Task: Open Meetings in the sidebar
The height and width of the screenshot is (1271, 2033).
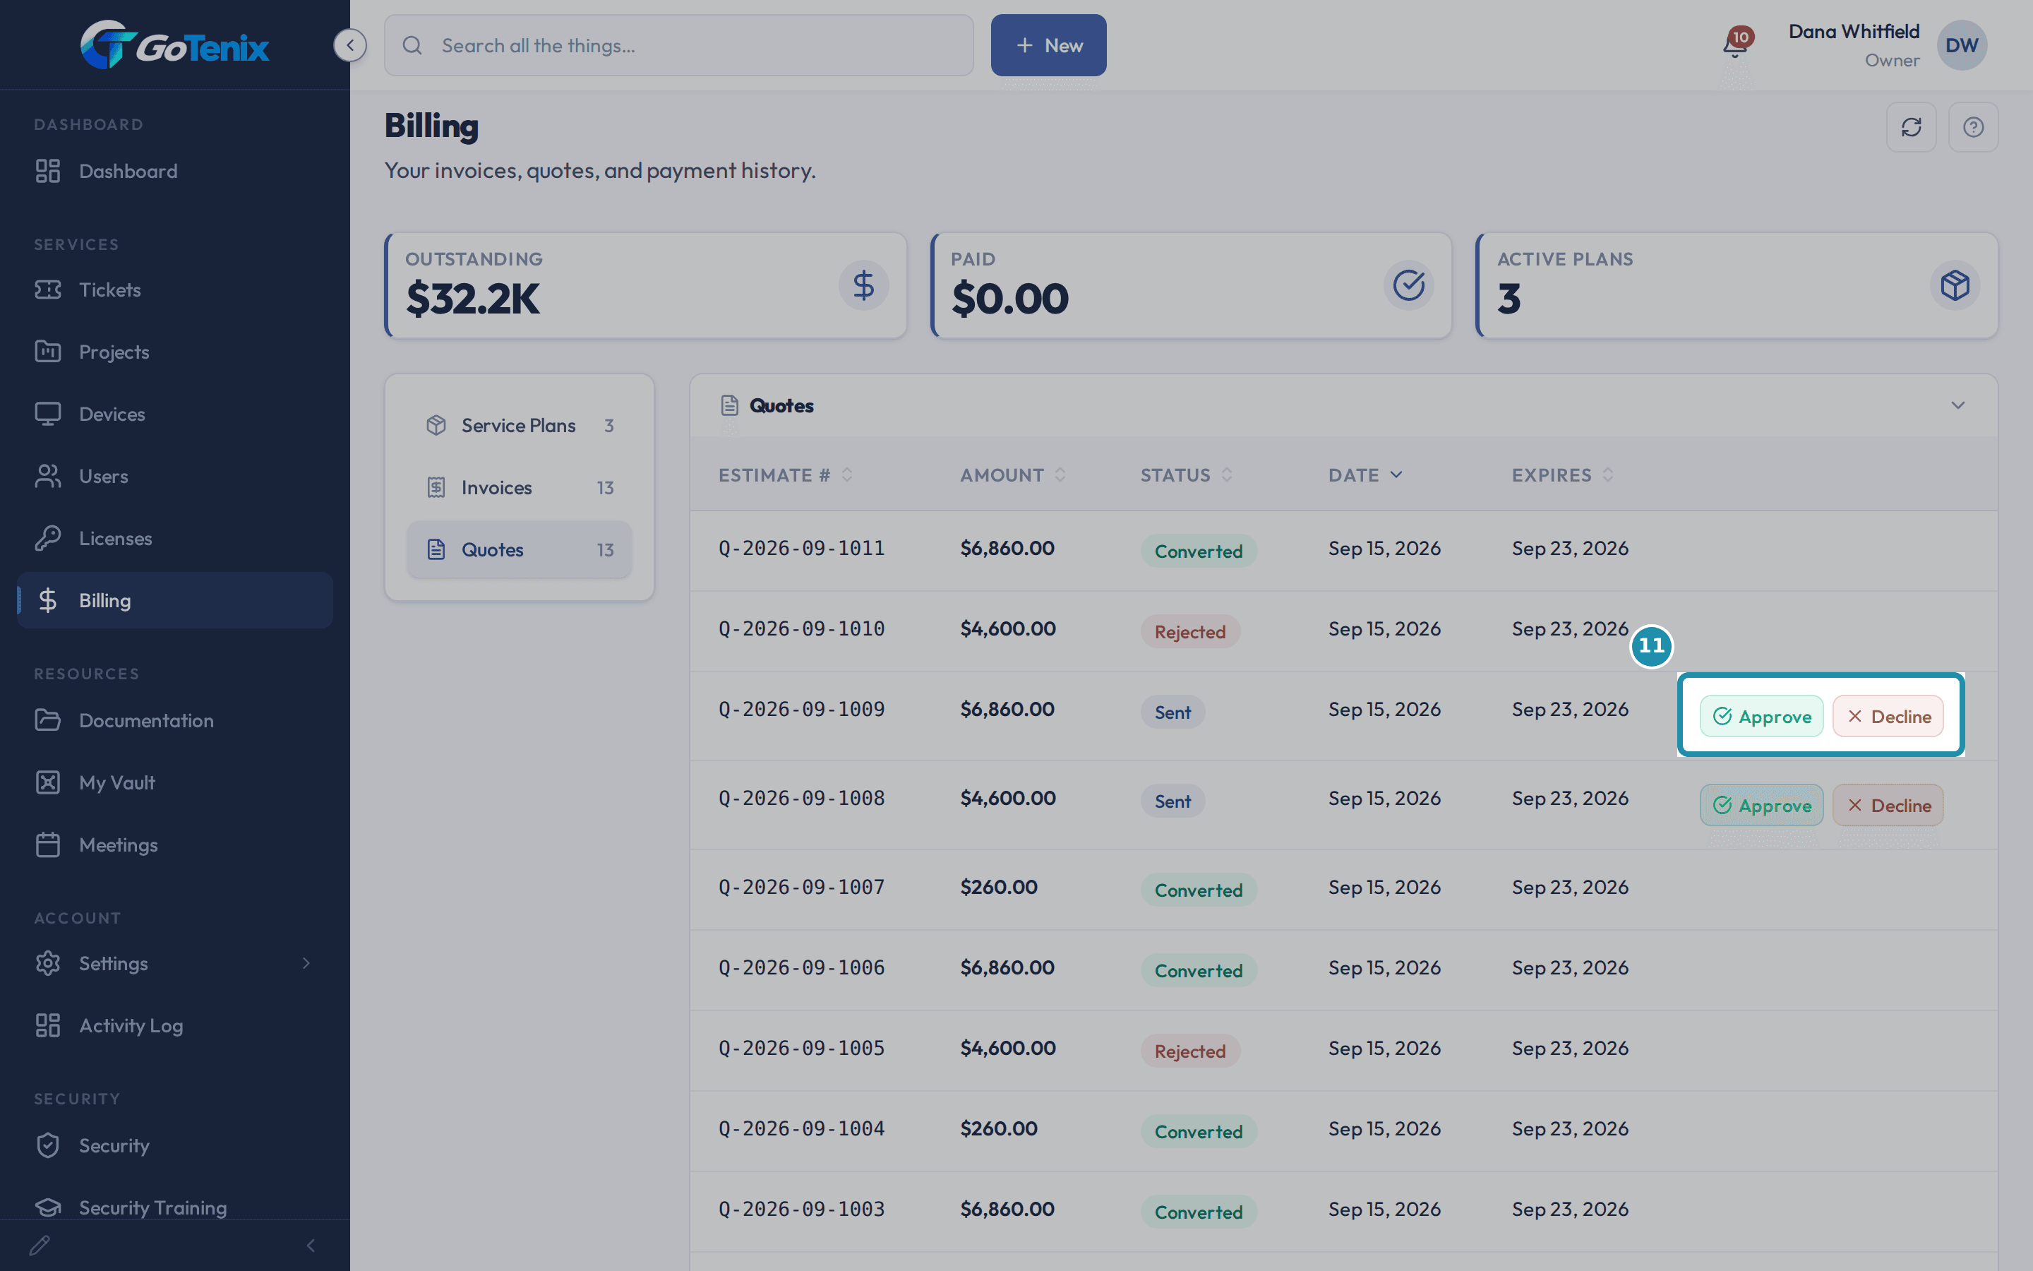Action: click(x=175, y=845)
